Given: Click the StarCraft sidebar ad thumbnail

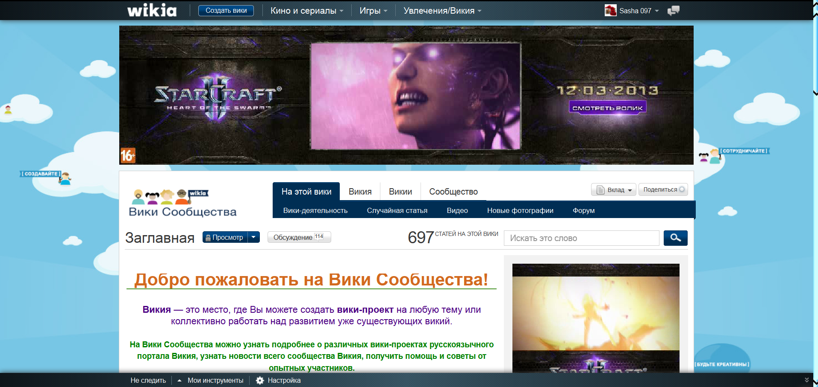Looking at the screenshot, I should pyautogui.click(x=596, y=318).
